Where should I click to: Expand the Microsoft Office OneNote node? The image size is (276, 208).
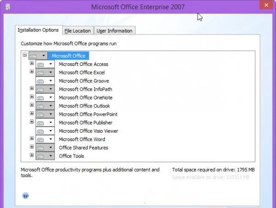tap(32, 96)
